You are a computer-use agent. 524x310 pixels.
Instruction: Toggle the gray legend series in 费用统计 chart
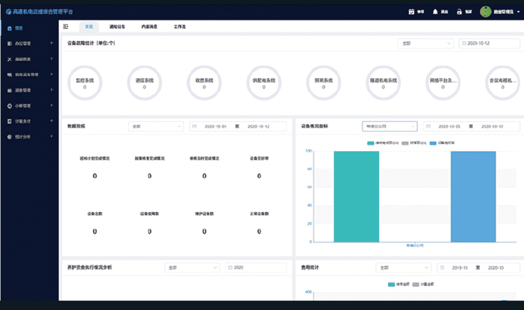coord(416,284)
